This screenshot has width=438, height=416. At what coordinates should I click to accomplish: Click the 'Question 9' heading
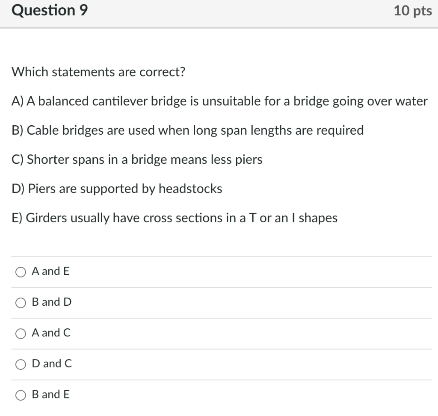[50, 10]
